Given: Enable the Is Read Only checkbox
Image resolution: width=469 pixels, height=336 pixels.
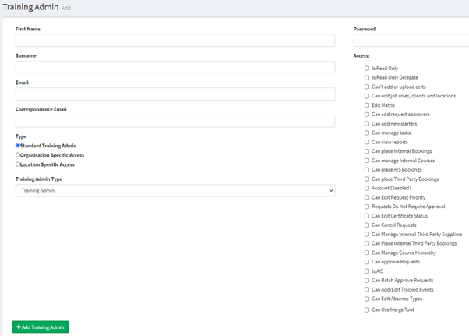Looking at the screenshot, I should 367,69.
